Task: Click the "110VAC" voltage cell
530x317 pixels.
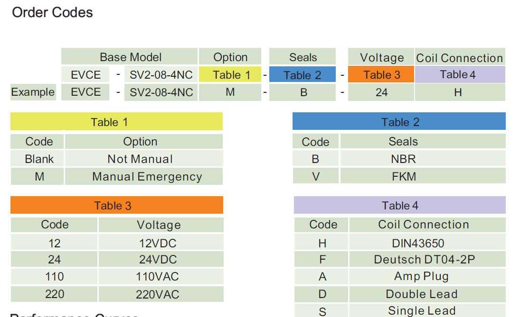Action: (158, 277)
